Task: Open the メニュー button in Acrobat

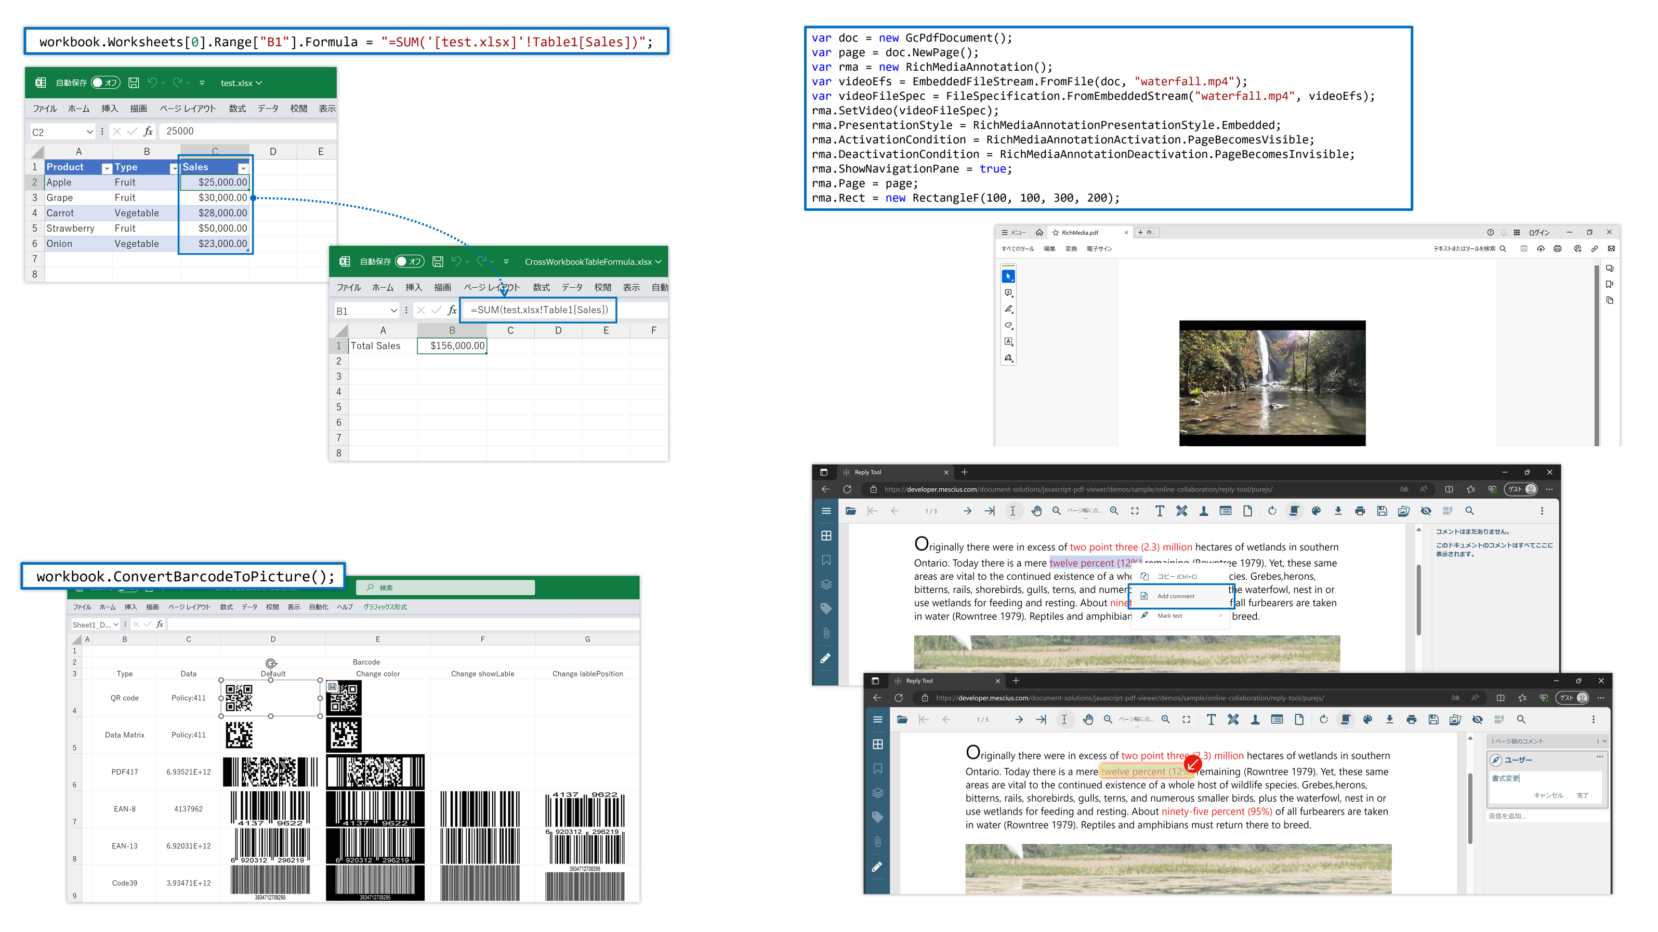Action: (1014, 232)
